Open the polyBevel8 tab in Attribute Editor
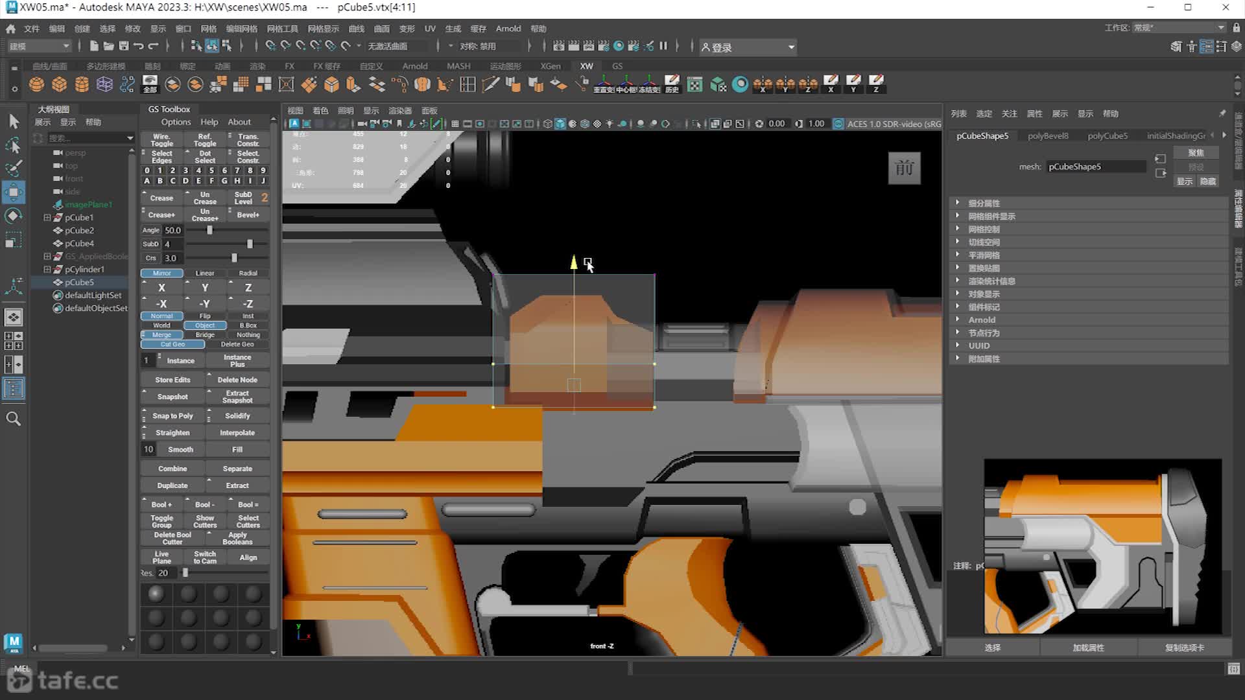This screenshot has width=1245, height=700. click(1048, 135)
